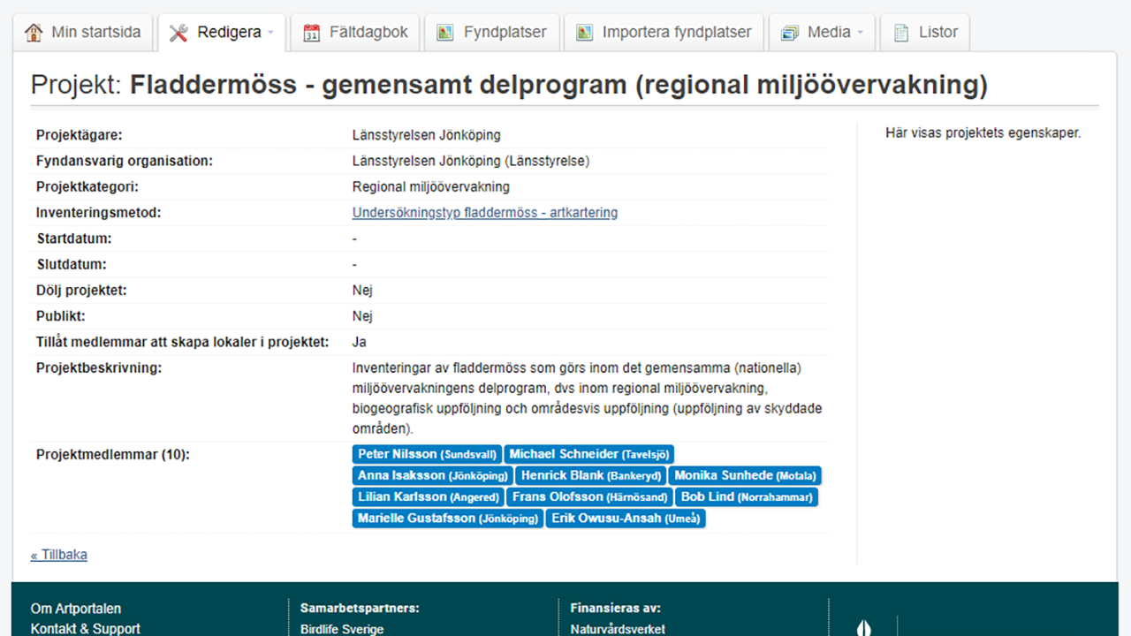The height and width of the screenshot is (636, 1131).
Task: Select project member Peter Nilsson
Action: coord(427,454)
